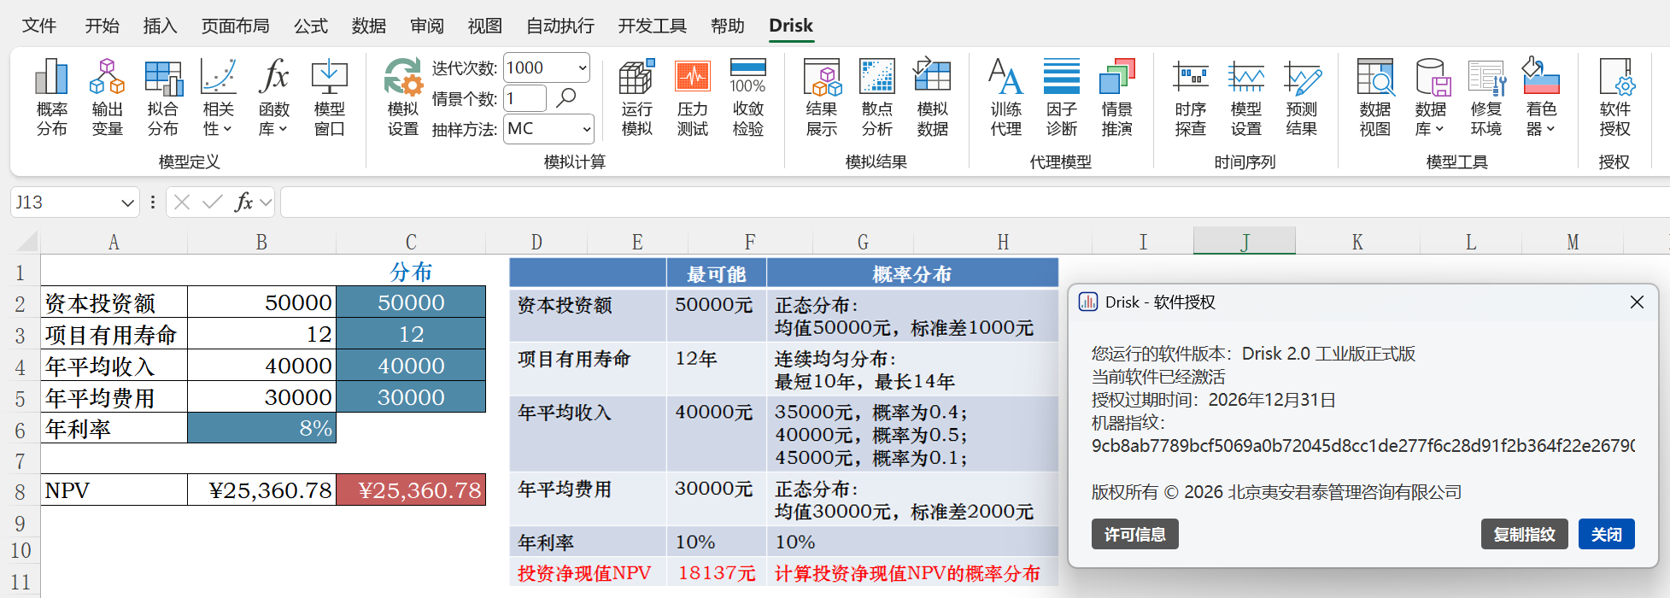Click the formula bar confirm checkmark icon
Screen dimensions: 1670x598
(213, 202)
